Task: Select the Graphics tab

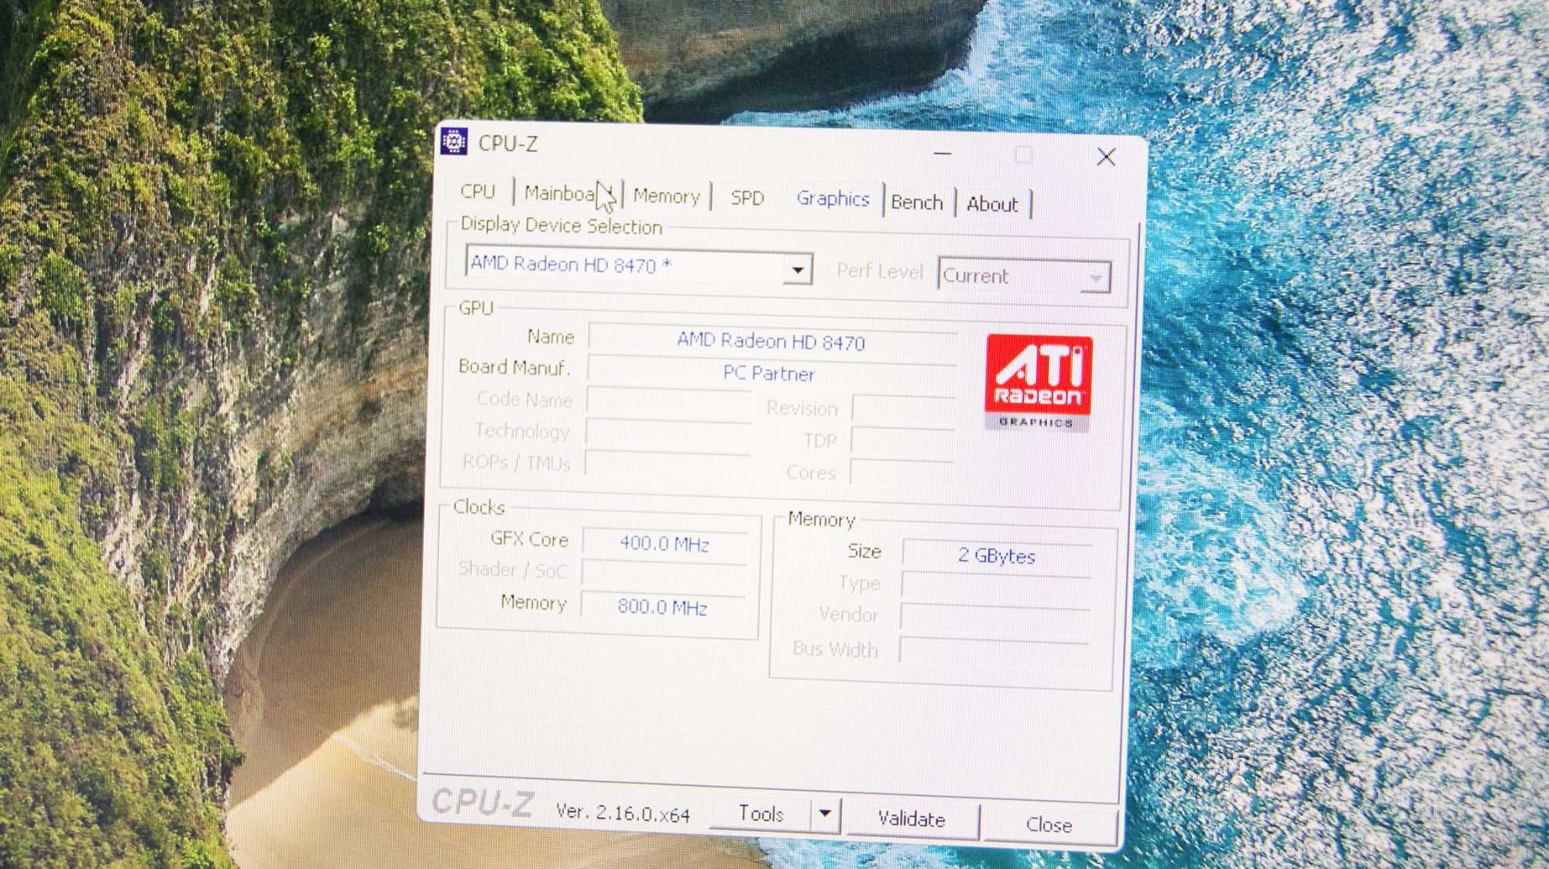Action: (x=833, y=199)
